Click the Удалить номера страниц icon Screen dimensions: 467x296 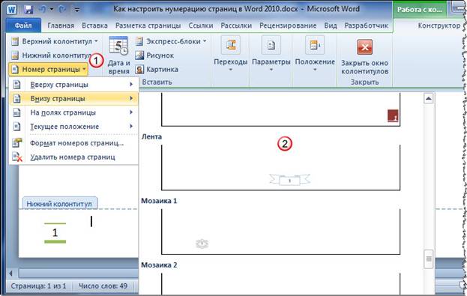pos(17,157)
